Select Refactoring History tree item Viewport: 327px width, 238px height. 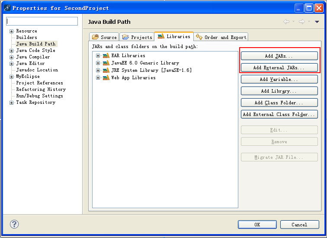coord(41,89)
